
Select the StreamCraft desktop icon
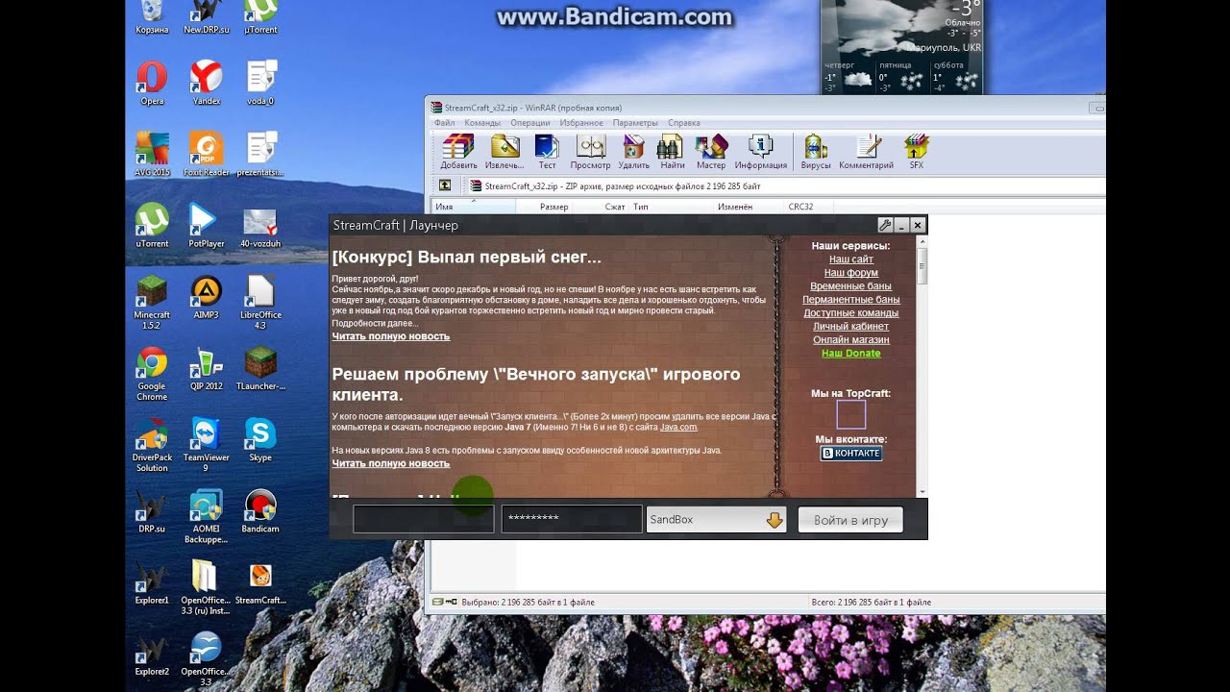click(x=260, y=582)
